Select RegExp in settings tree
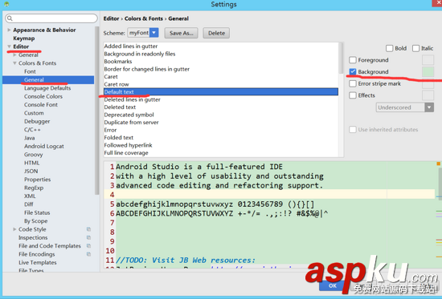The height and width of the screenshot is (299, 442). coord(34,188)
